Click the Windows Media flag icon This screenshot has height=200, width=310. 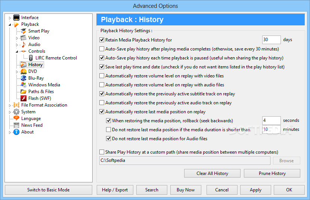click(24, 85)
